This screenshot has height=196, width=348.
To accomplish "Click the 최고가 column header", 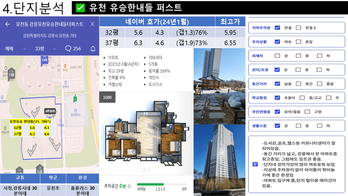I will coord(230,22).
